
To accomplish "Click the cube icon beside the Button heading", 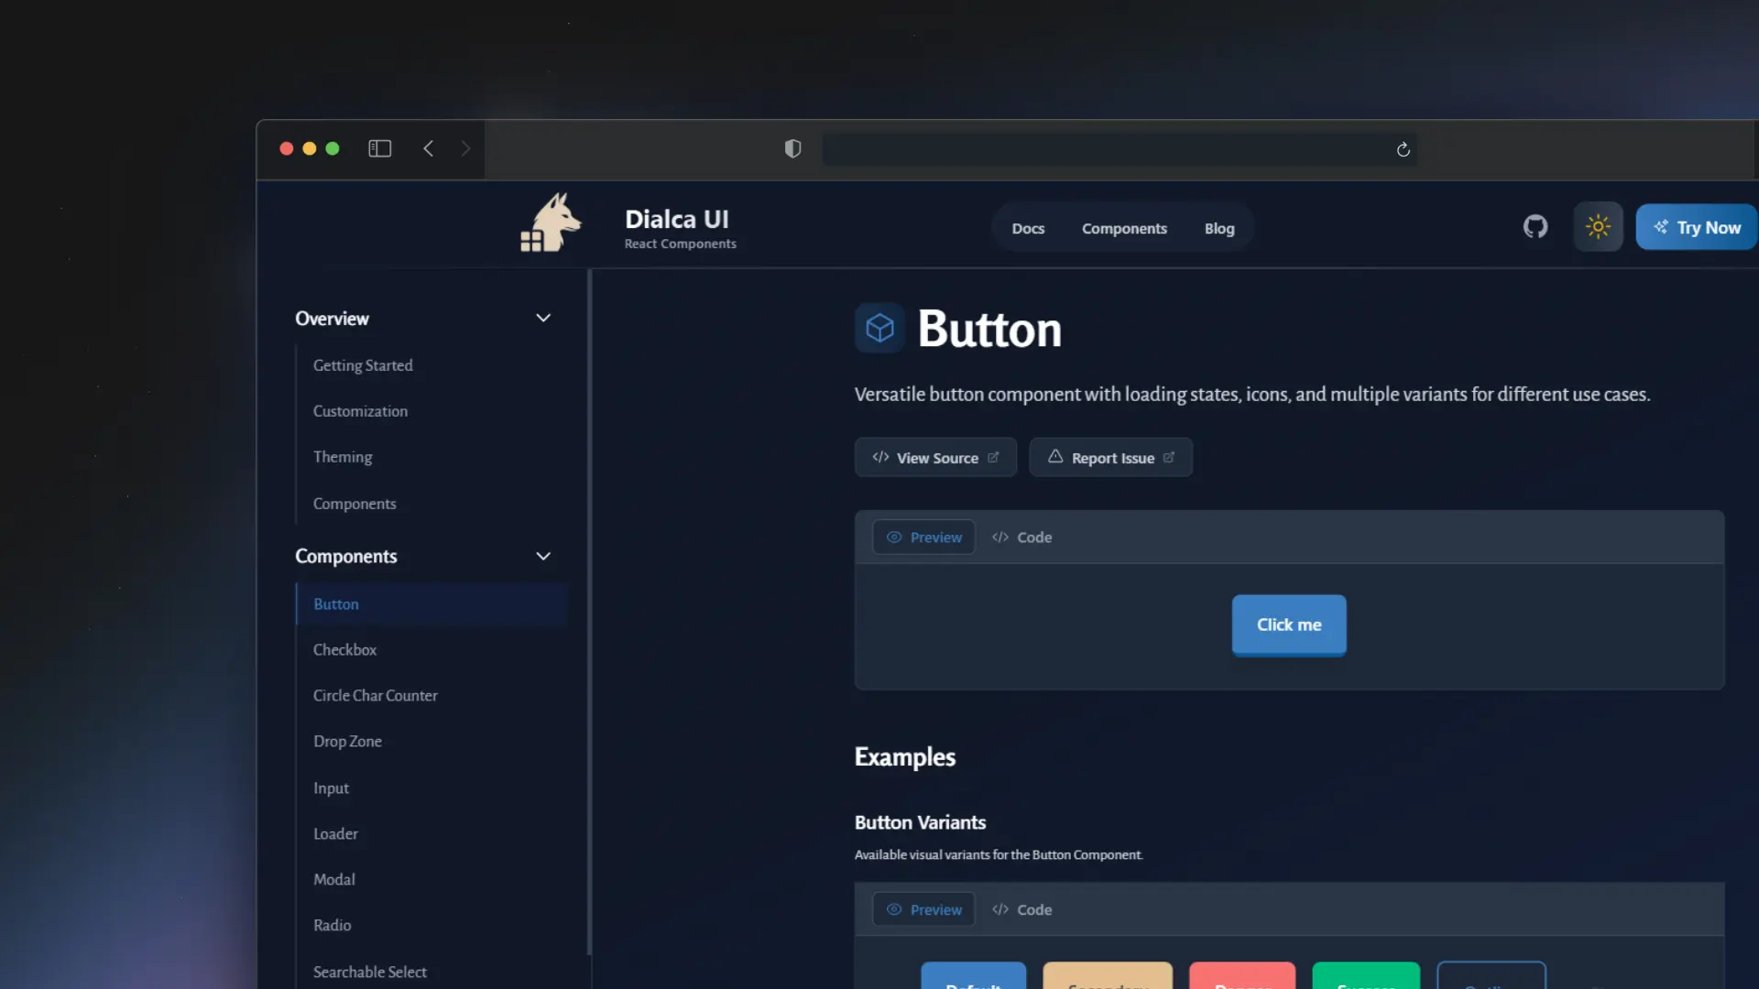I will point(879,328).
